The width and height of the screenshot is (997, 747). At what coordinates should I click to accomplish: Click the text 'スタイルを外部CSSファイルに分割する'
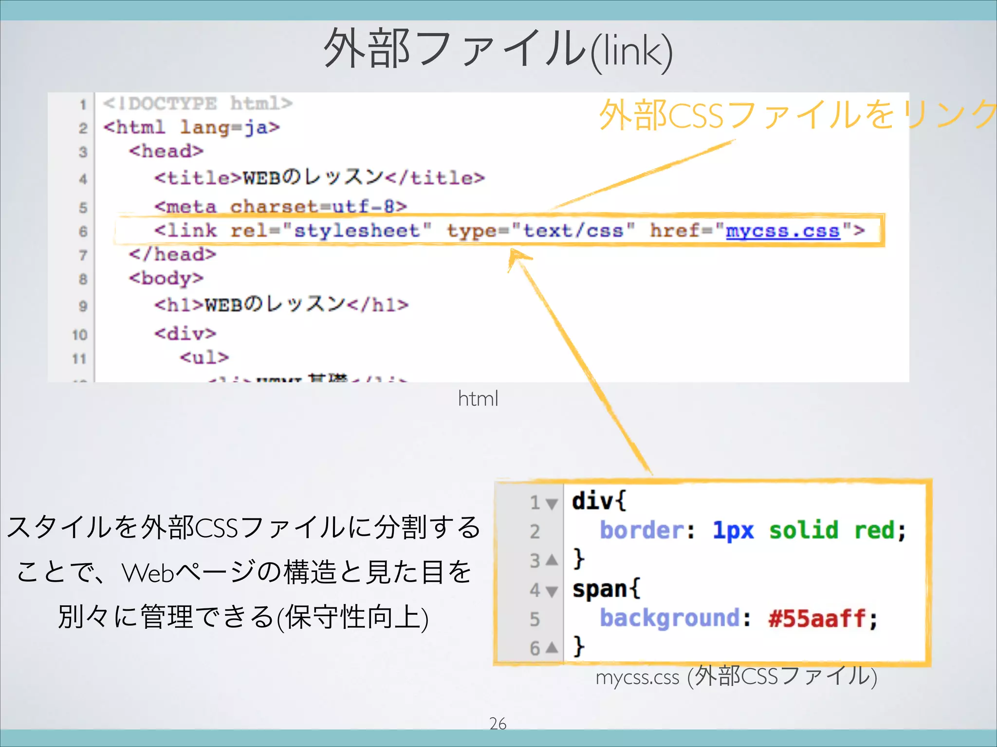coord(243,527)
